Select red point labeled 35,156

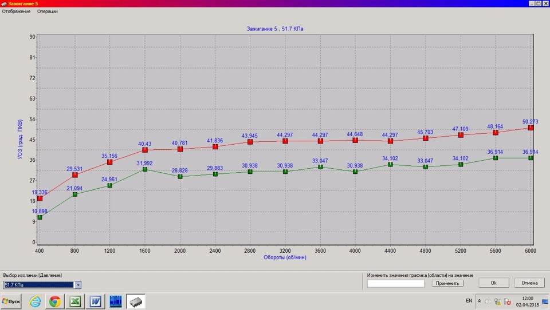tap(110, 162)
